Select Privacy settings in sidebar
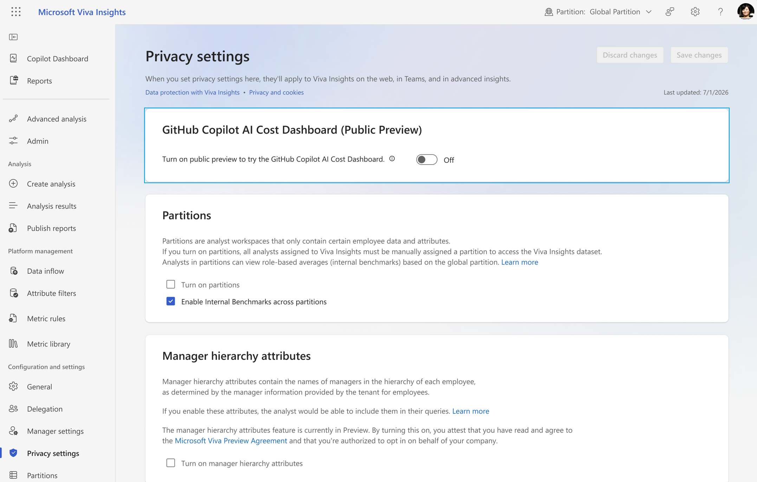Viewport: 757px width, 482px height. [x=53, y=453]
